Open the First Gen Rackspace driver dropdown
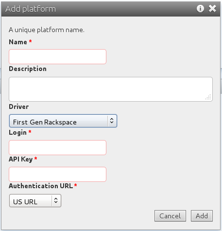222x231 pixels. pos(63,121)
